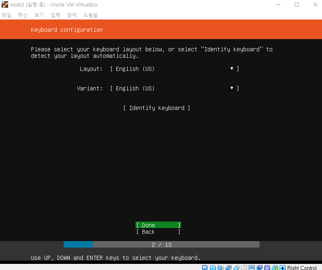Open the 머신 menu
This screenshot has height=270, width=322.
(x=22, y=15)
